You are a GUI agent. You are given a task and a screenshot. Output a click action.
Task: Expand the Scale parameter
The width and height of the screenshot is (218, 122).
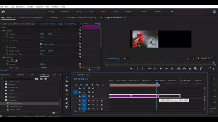coord(3,37)
